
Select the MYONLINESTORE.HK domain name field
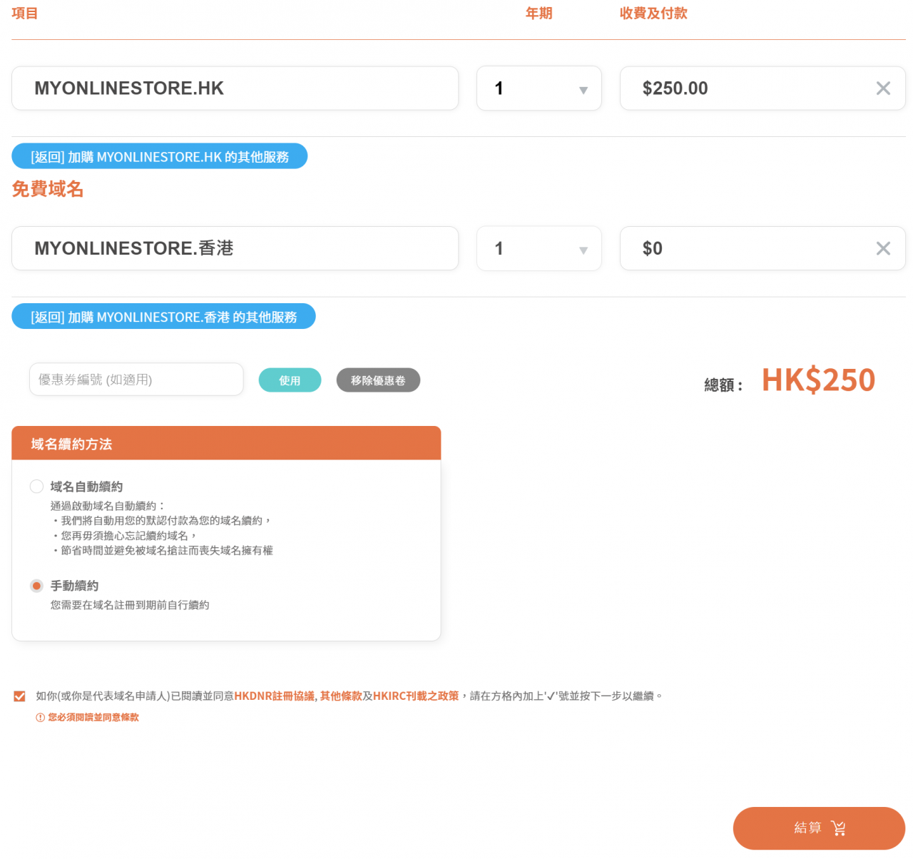click(235, 88)
